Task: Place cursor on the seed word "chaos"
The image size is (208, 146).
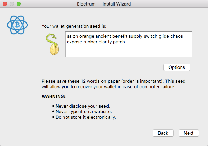Action: pyautogui.click(x=176, y=36)
